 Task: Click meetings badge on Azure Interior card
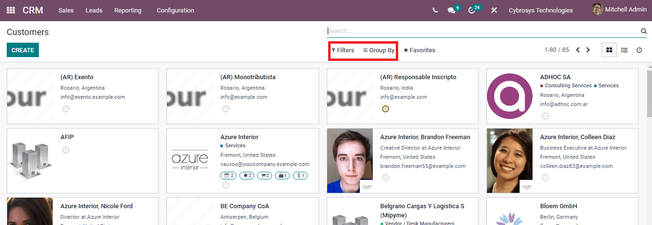(x=228, y=176)
